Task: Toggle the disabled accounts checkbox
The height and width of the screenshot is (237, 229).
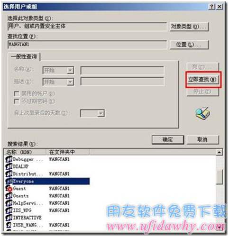Action: (17, 93)
